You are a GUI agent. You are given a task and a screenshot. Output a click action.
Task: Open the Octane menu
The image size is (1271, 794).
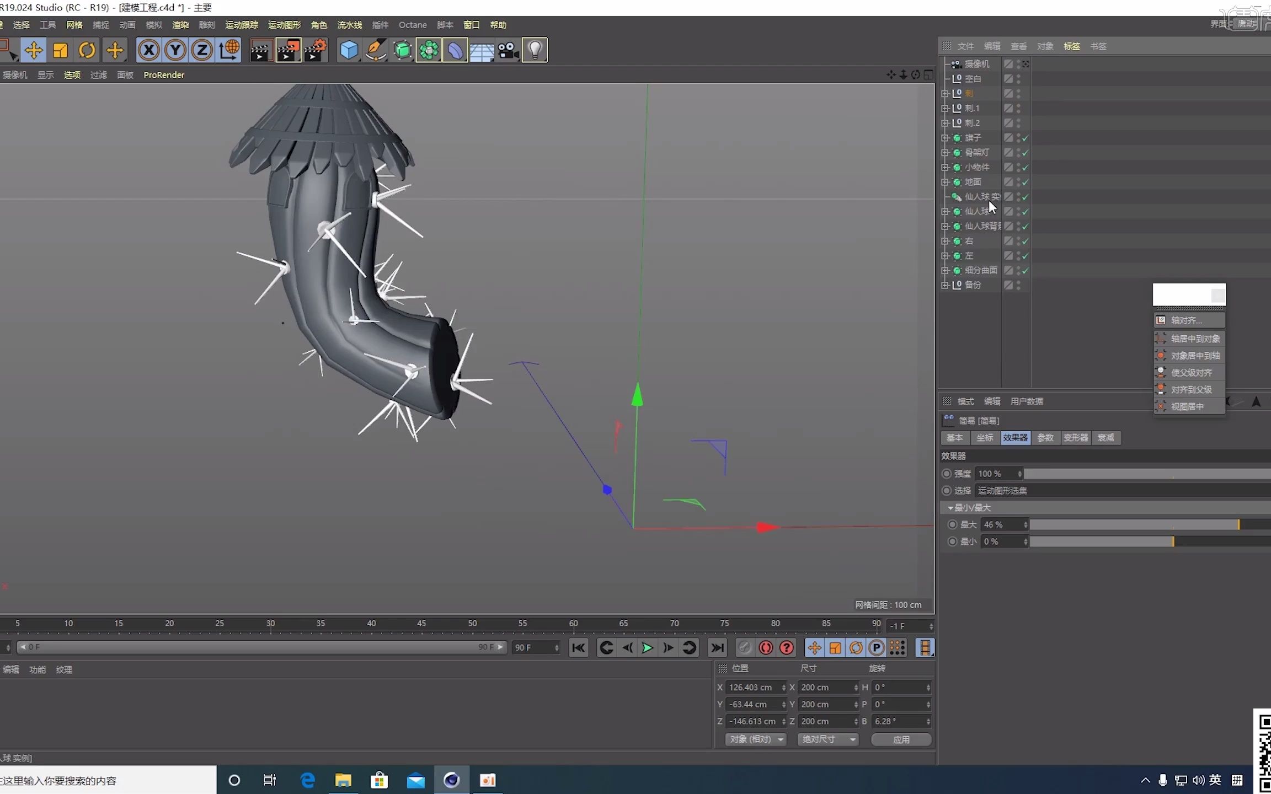click(413, 25)
